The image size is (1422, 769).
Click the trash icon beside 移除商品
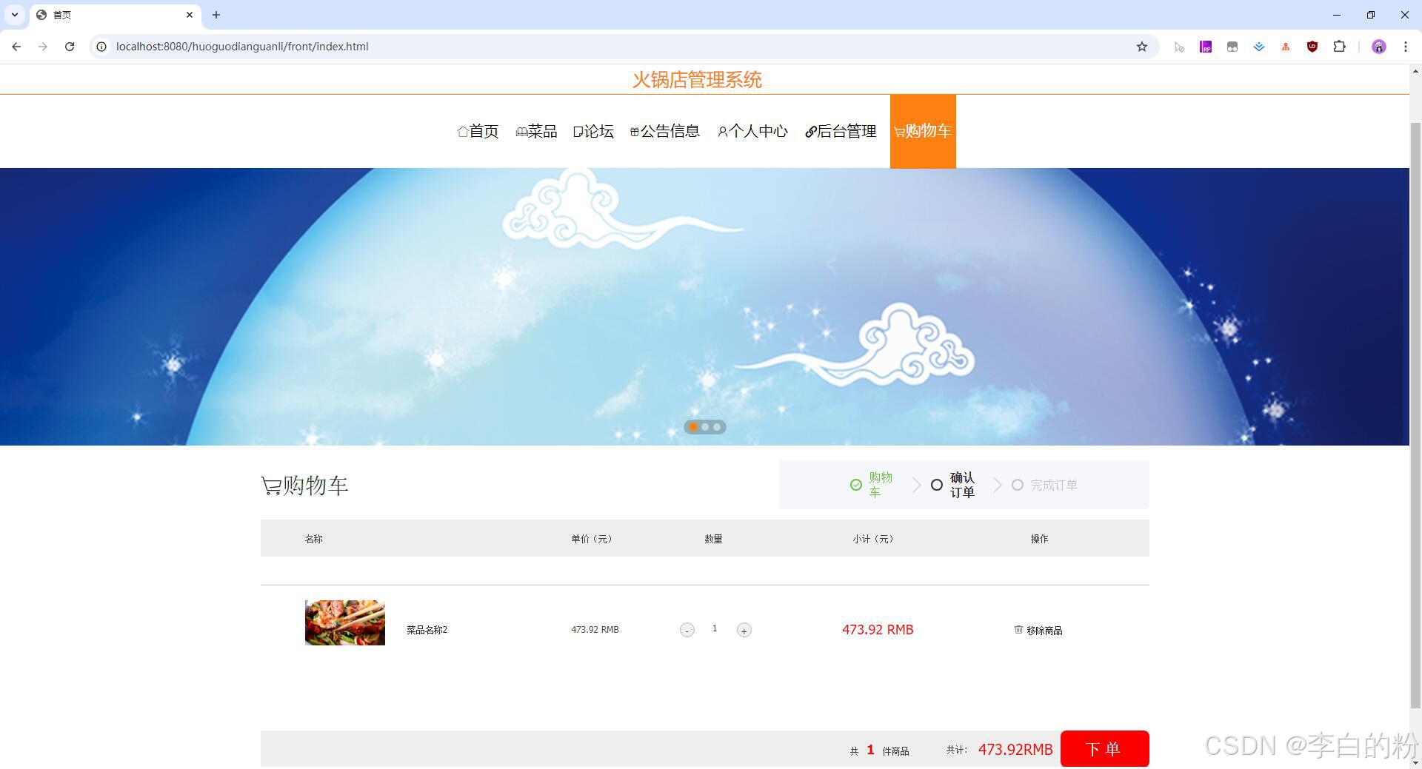coord(1018,629)
